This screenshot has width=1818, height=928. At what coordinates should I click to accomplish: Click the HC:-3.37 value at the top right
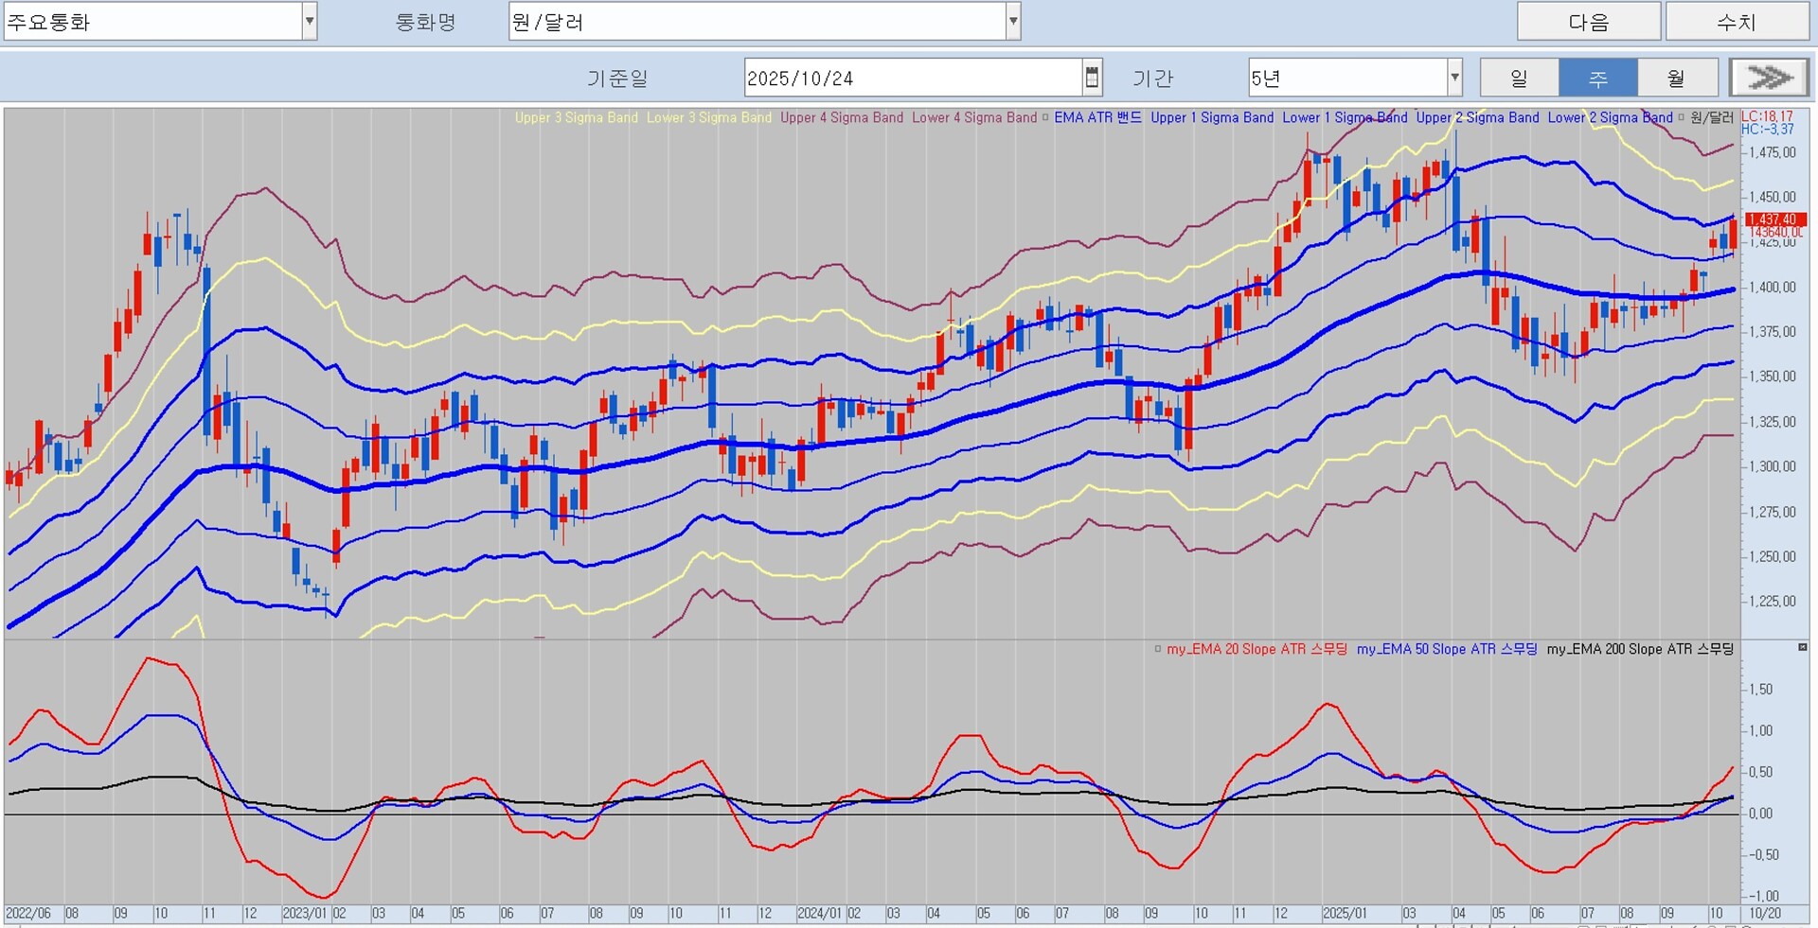coord(1768,130)
